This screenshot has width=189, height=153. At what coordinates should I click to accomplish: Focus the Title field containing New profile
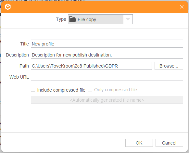click(107, 44)
